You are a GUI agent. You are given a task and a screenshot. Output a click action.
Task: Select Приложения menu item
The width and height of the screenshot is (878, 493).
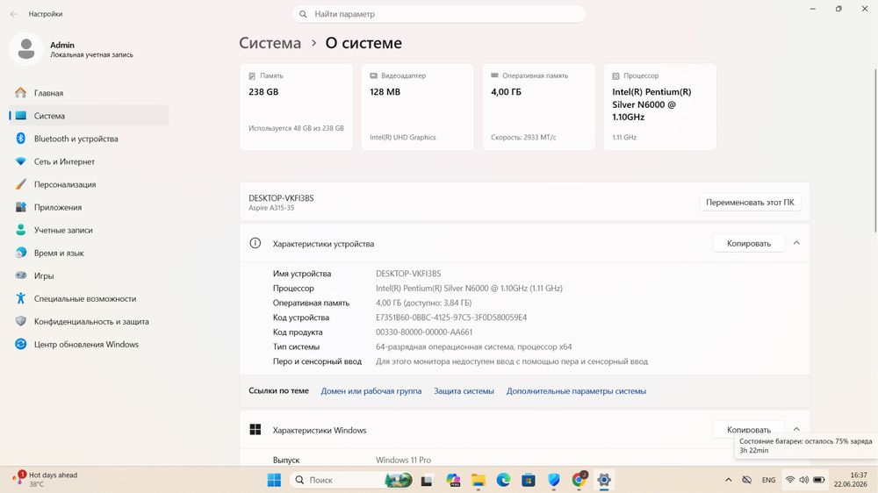89,207
